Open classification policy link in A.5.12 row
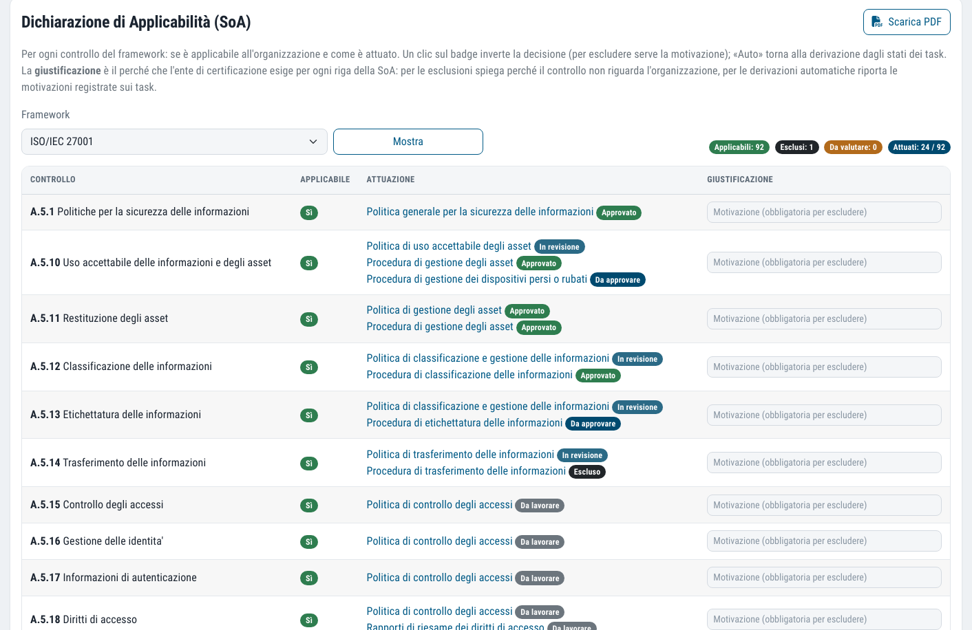 pos(487,358)
